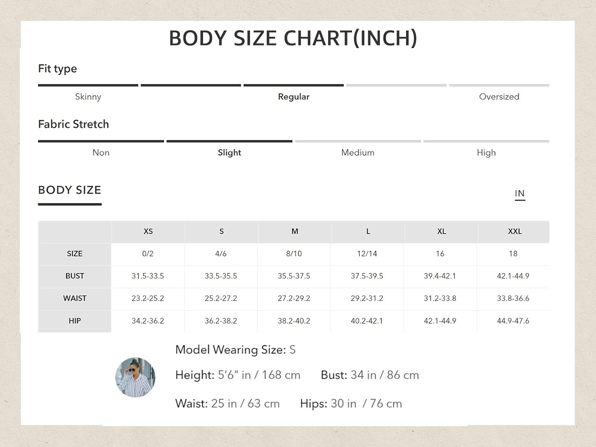Select the Medium fabric stretch label

coord(358,153)
